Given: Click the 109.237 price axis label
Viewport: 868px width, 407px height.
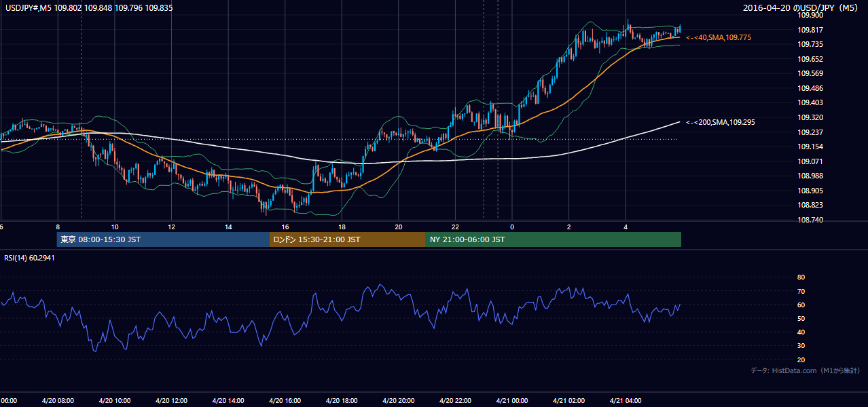Looking at the screenshot, I should (x=810, y=132).
